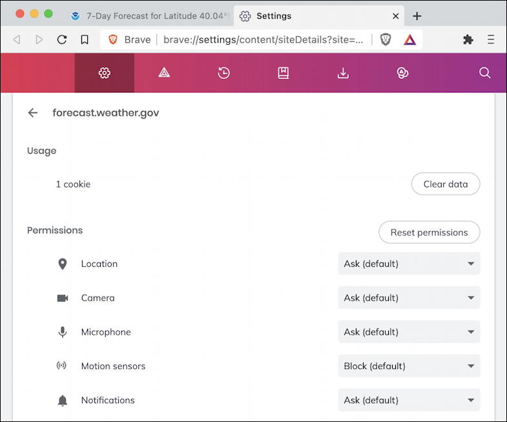
Task: Expand the Camera permission dropdown
Action: [409, 298]
